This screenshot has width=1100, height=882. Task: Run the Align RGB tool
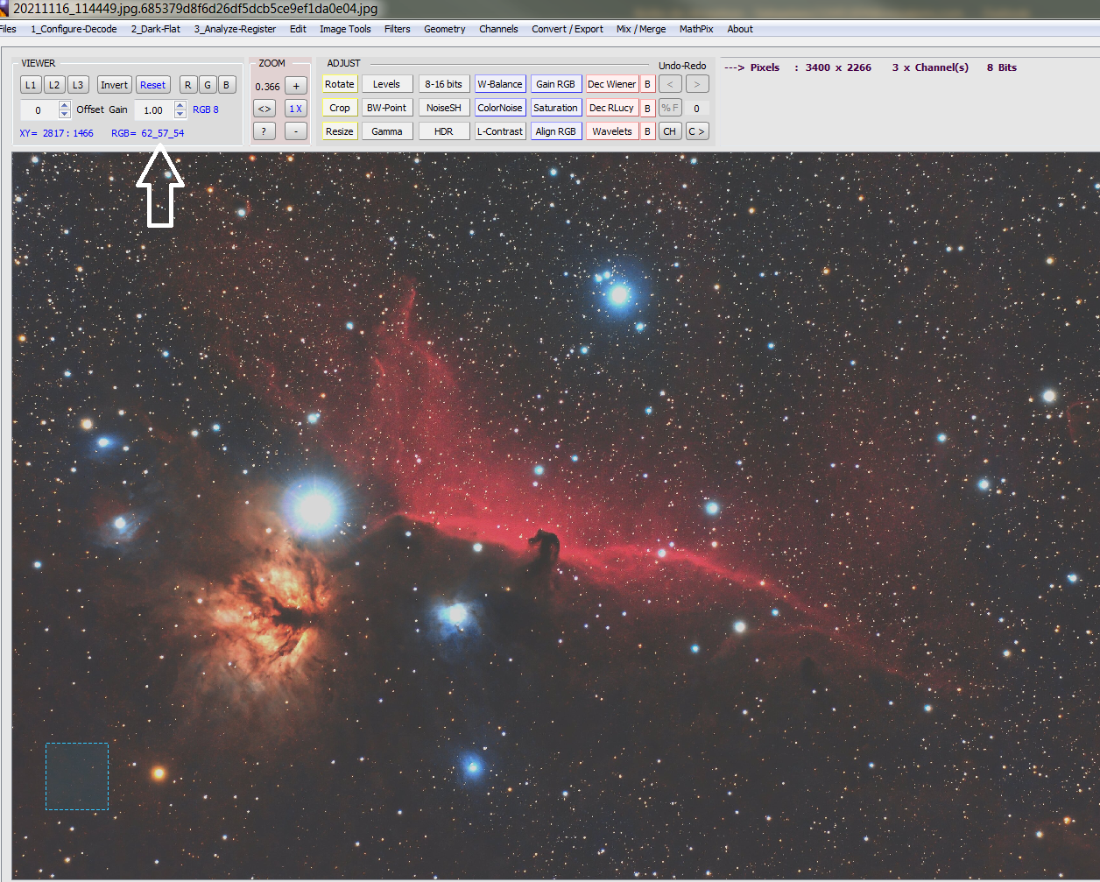click(556, 131)
